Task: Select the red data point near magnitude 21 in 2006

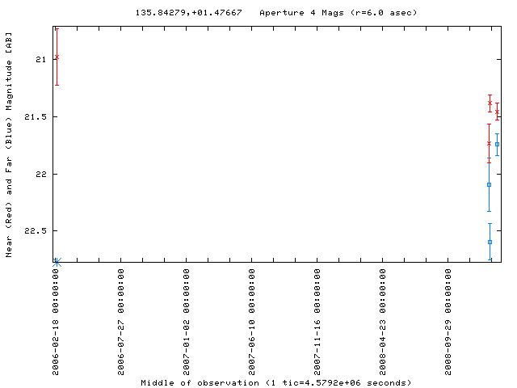Action: tap(57, 57)
